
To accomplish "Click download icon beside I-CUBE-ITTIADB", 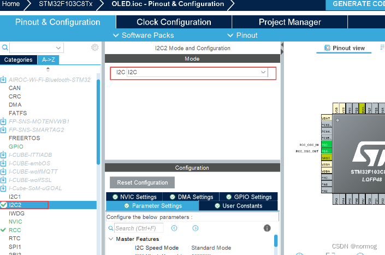I will pyautogui.click(x=3, y=155).
